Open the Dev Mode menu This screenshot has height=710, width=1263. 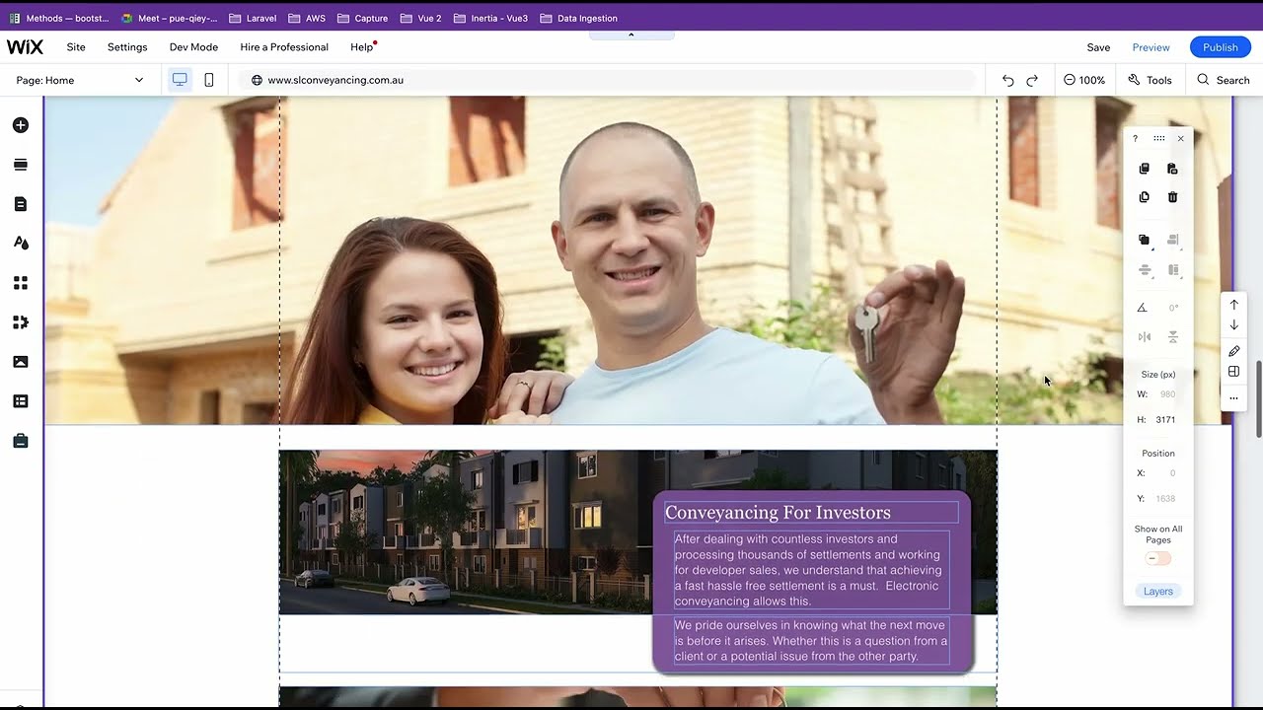click(x=193, y=47)
